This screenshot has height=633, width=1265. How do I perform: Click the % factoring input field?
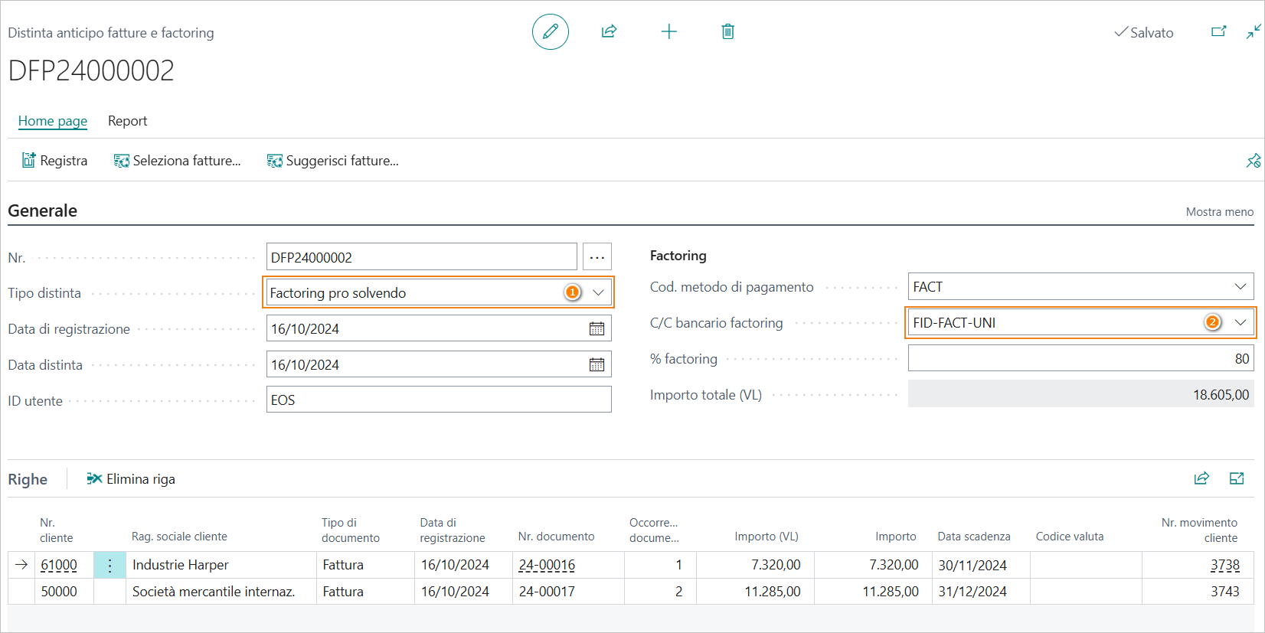1080,358
